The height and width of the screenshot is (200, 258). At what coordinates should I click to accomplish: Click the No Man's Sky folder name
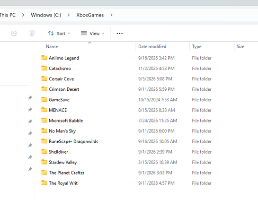(62, 131)
